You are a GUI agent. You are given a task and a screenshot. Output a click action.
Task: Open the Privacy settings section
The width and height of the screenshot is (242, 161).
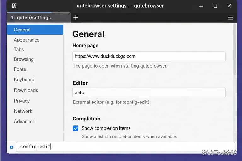pos(22,101)
